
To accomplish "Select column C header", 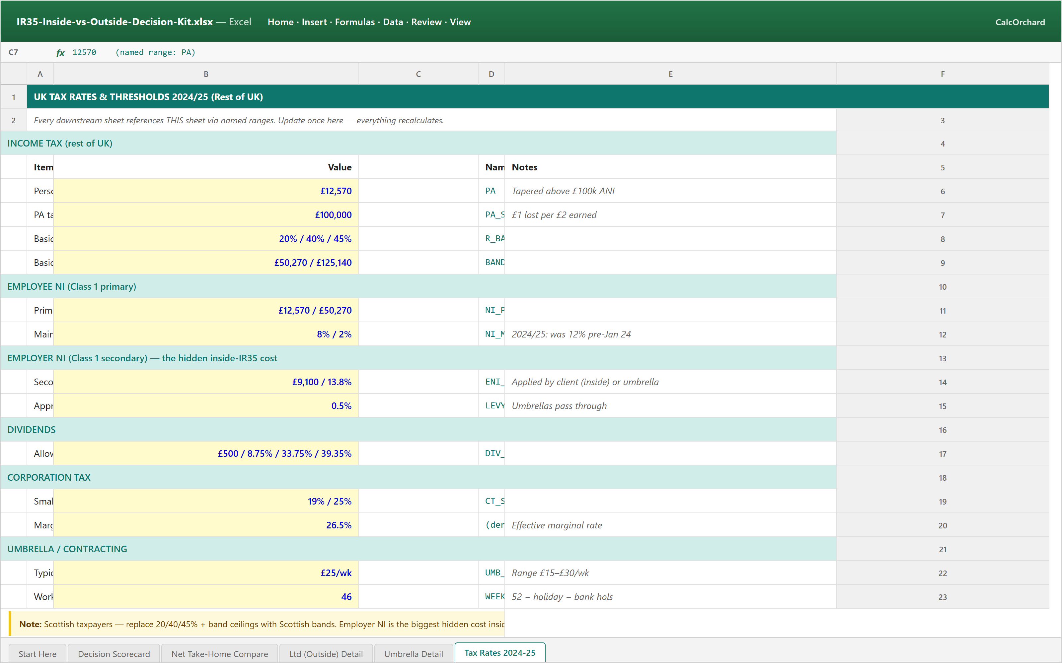I will click(x=418, y=74).
